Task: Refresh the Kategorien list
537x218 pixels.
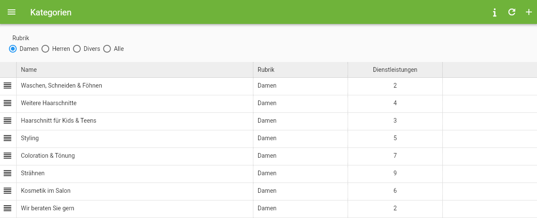Action: click(512, 12)
